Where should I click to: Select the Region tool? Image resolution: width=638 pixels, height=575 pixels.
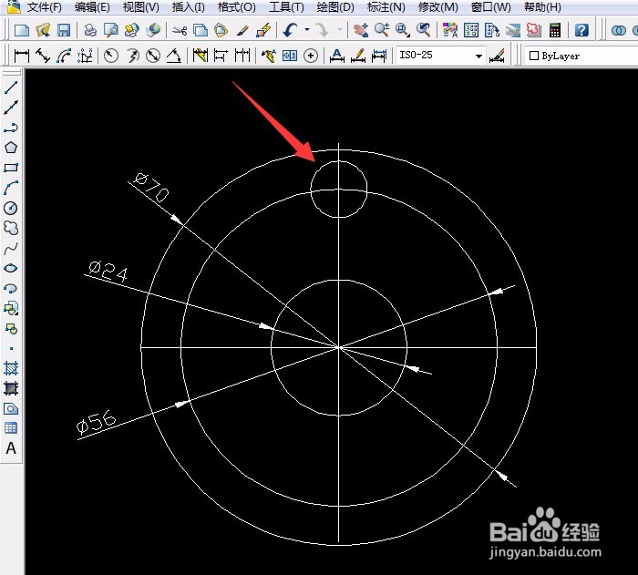pos(11,408)
